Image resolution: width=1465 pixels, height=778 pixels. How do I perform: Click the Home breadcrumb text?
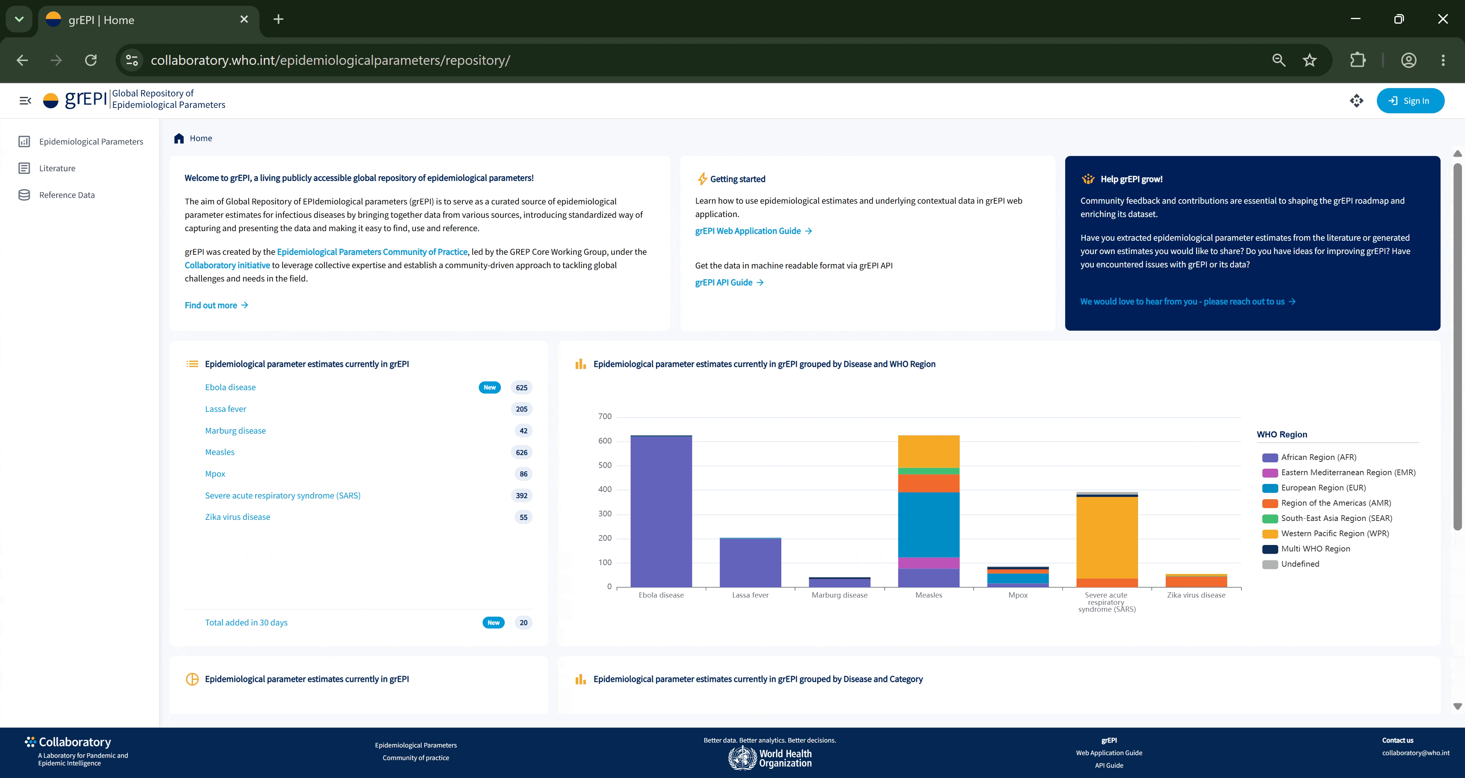(201, 138)
